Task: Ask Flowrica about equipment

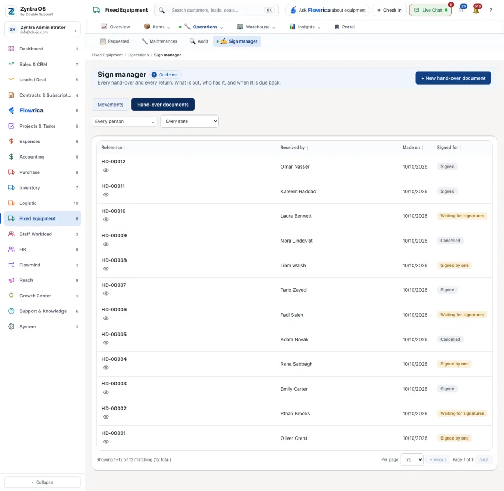Action: pos(328,11)
